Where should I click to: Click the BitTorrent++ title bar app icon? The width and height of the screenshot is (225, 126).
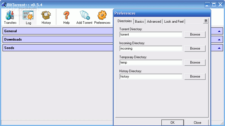click(x=4, y=4)
